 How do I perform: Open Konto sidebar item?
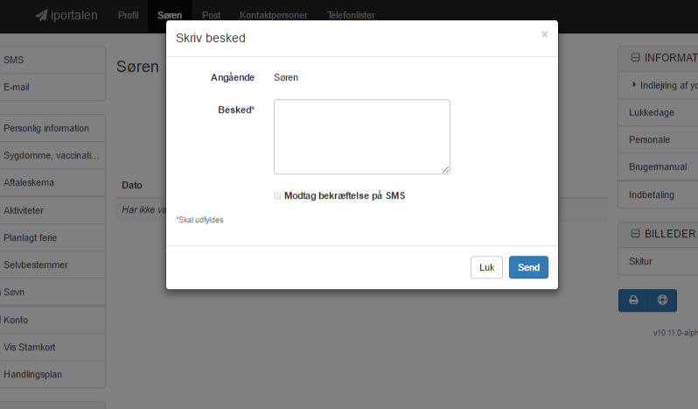[x=52, y=320]
